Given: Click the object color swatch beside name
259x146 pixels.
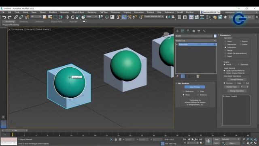Looking at the screenshot, I should (x=215, y=36).
